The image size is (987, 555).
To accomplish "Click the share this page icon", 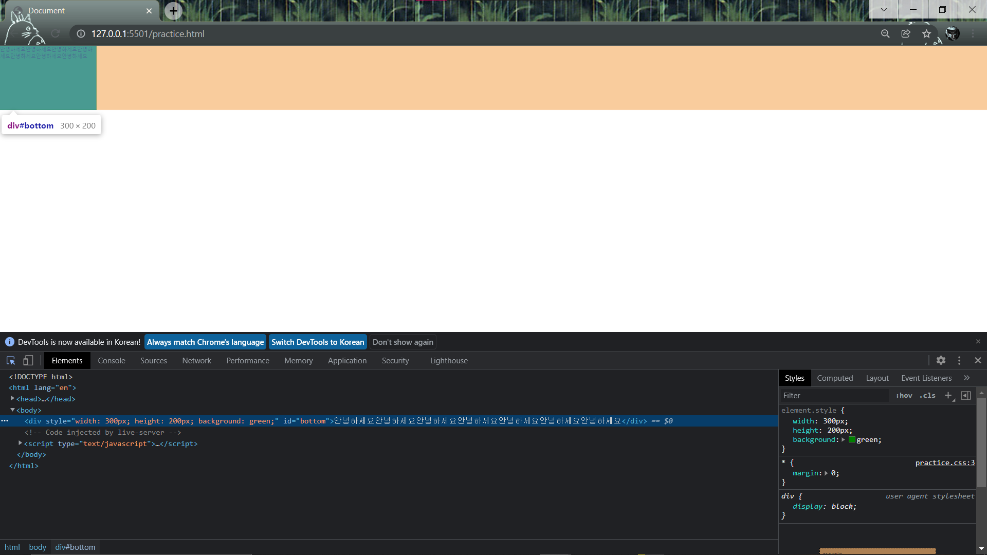I will 906,34.
